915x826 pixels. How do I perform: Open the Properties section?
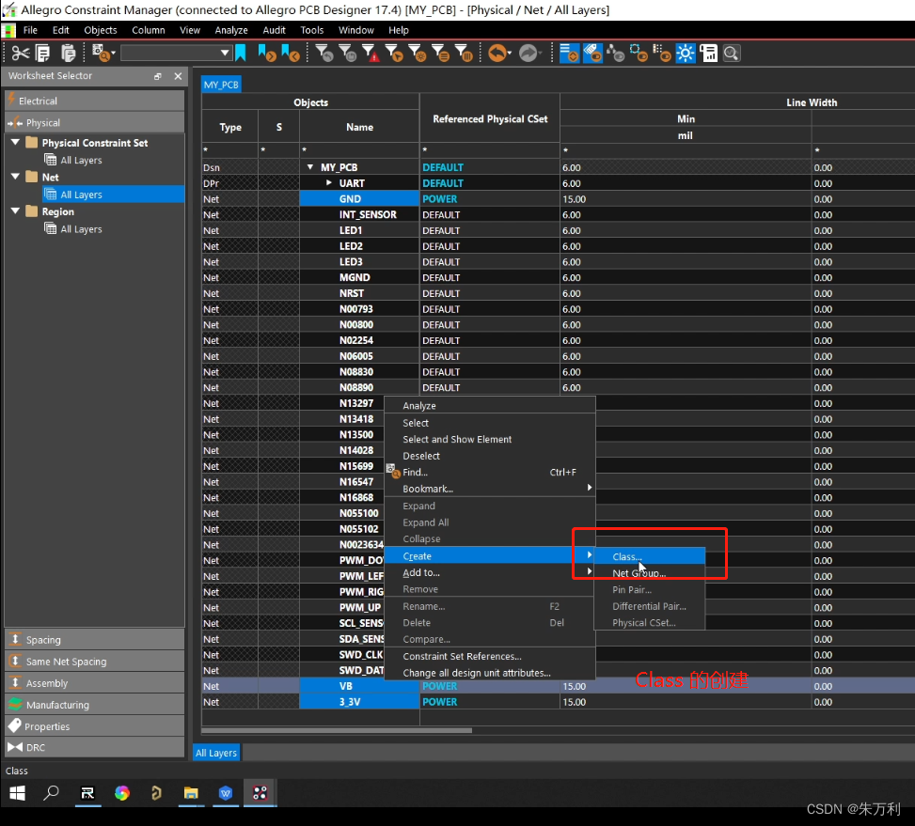(95, 725)
